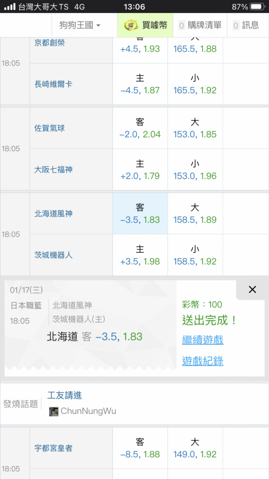269x479 pixels.
Task: Select 茨城機器人 主 +3.5, 1.98 odds cell
Action: point(140,255)
